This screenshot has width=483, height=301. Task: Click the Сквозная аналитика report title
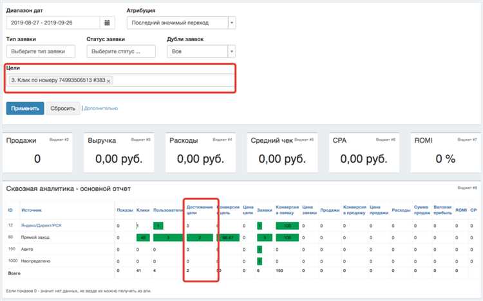point(68,188)
